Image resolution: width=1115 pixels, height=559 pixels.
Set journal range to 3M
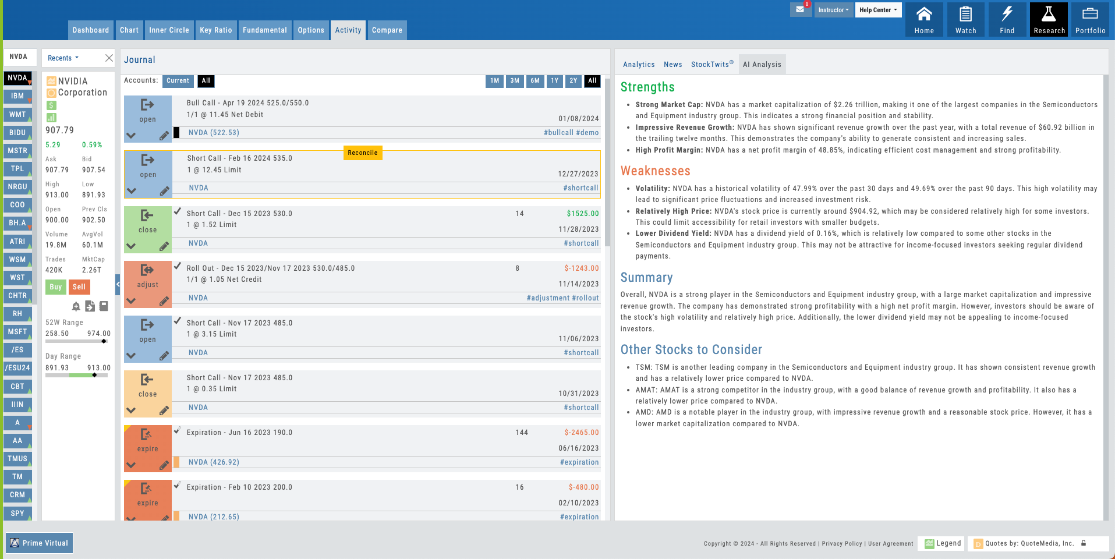click(515, 81)
